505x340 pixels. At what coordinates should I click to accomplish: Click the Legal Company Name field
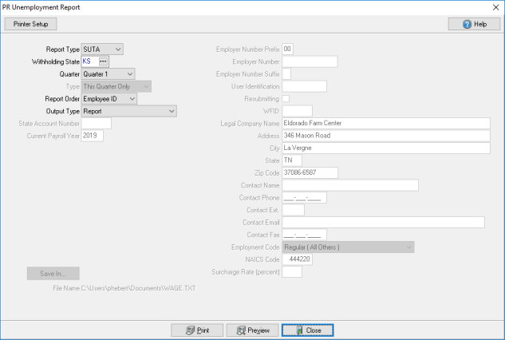click(385, 123)
